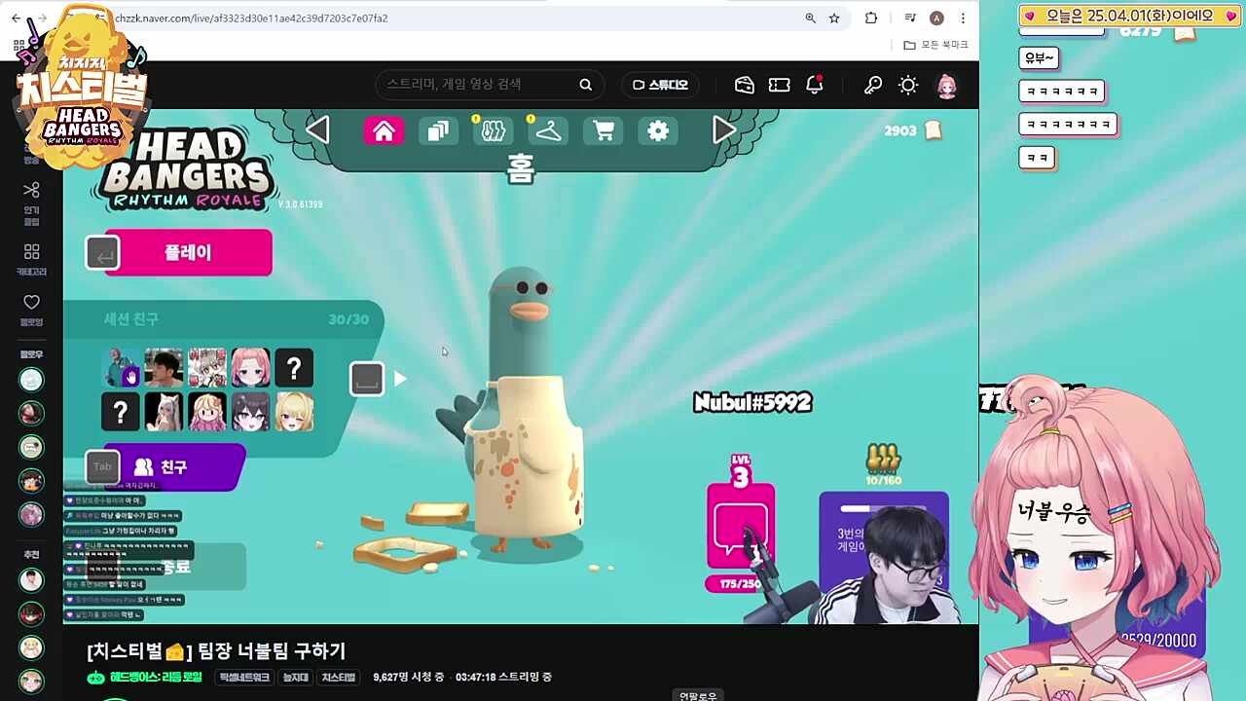Viewport: 1246px width, 701px height.
Task: Select first recommended channel avatar in sidebar
Action: click(32, 580)
